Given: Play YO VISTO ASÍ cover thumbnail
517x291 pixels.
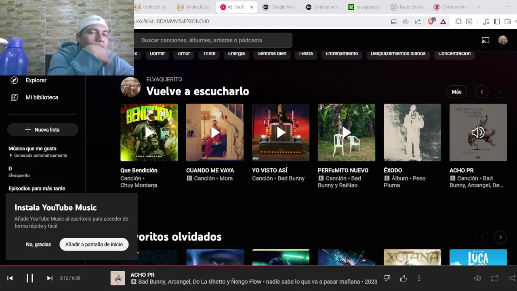Looking at the screenshot, I should point(281,133).
